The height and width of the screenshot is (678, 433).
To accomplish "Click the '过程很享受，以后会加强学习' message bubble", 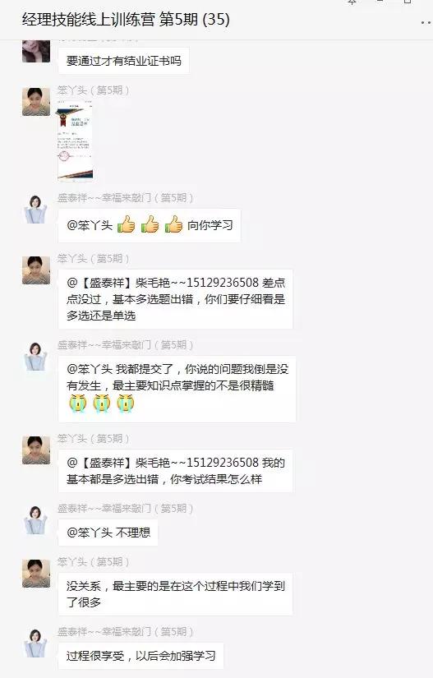I will coord(140,656).
